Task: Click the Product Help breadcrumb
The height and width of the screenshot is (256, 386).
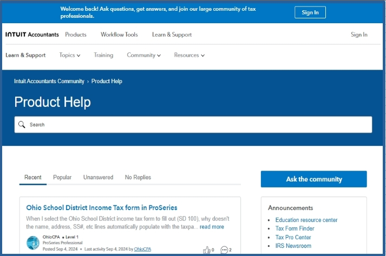Action: [x=107, y=82]
